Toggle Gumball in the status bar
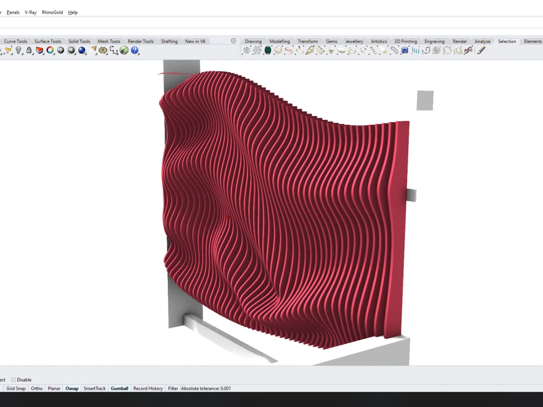 [119, 388]
